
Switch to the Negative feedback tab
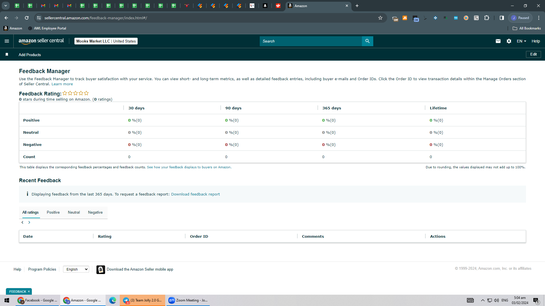point(95,212)
